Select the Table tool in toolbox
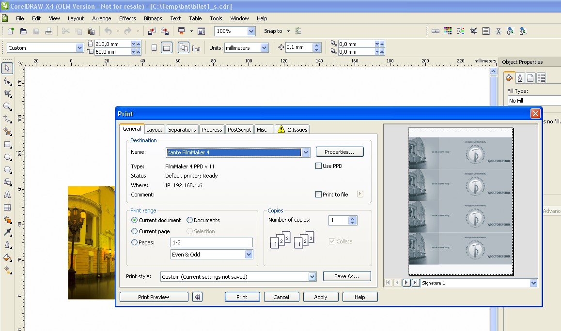The height and width of the screenshot is (331, 561). click(7, 207)
